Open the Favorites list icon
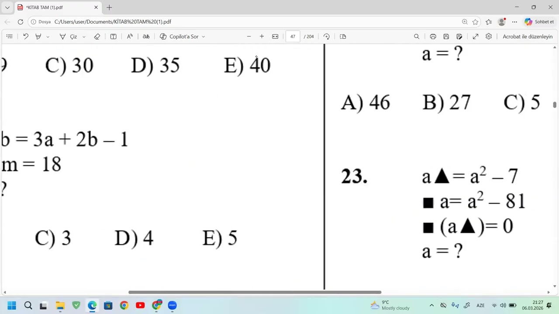The image size is (559, 314). [x=489, y=22]
